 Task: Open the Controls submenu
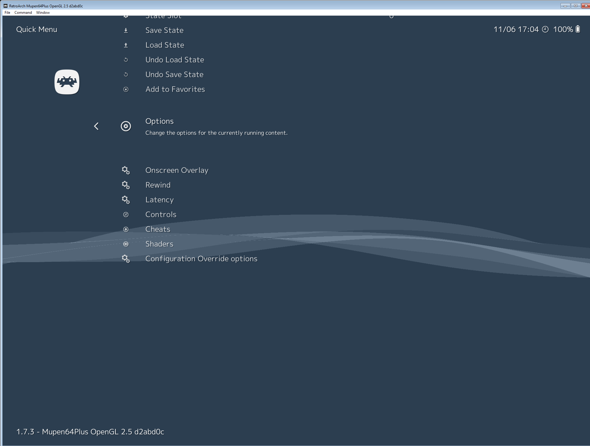pyautogui.click(x=161, y=215)
